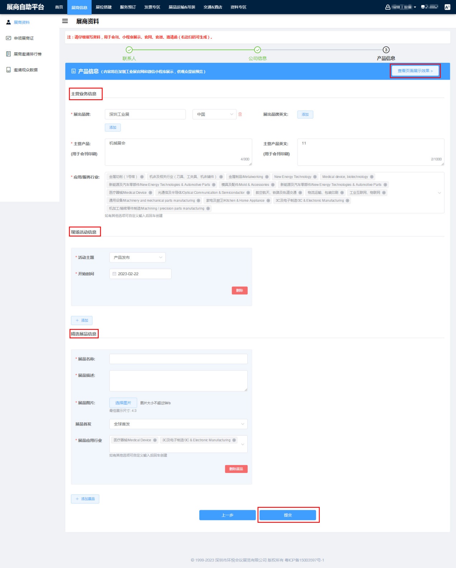456x568 pixels.
Task: Remove the New Energy Technology tag
Action: [315, 177]
